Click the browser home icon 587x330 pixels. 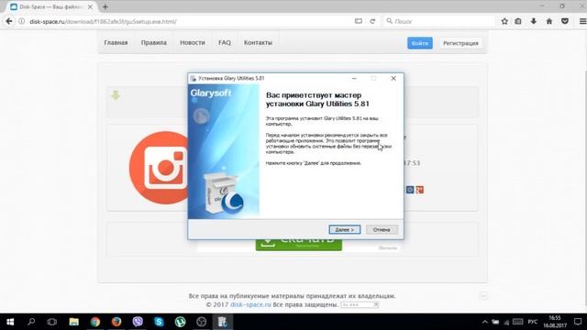[549, 21]
